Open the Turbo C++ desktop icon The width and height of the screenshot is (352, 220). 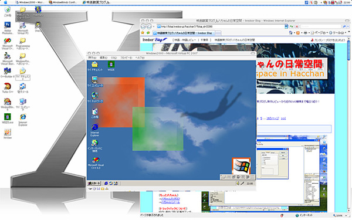pyautogui.click(x=8, y=88)
